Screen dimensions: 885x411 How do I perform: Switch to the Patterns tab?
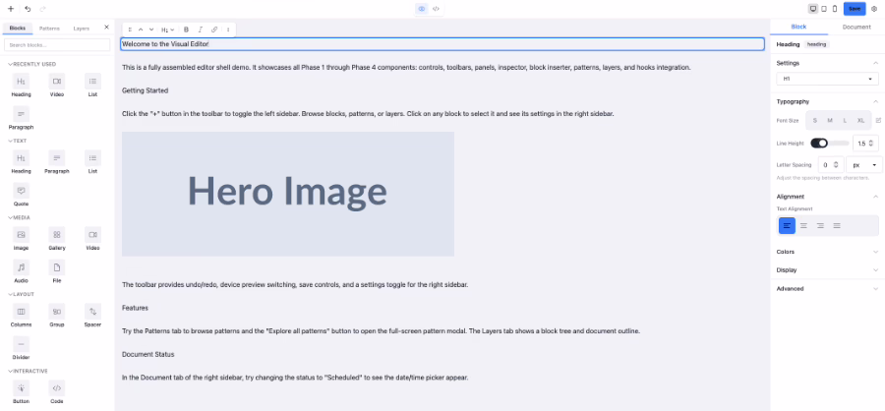point(49,29)
